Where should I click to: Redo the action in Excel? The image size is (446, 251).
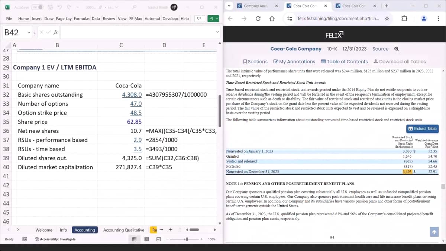click(70, 7)
